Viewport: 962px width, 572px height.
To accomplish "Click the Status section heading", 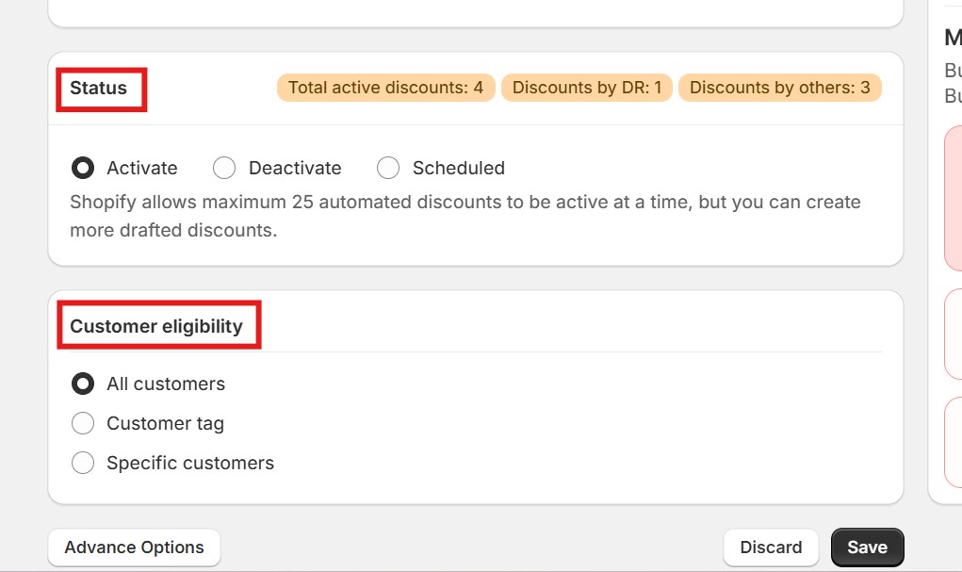I will pos(98,89).
